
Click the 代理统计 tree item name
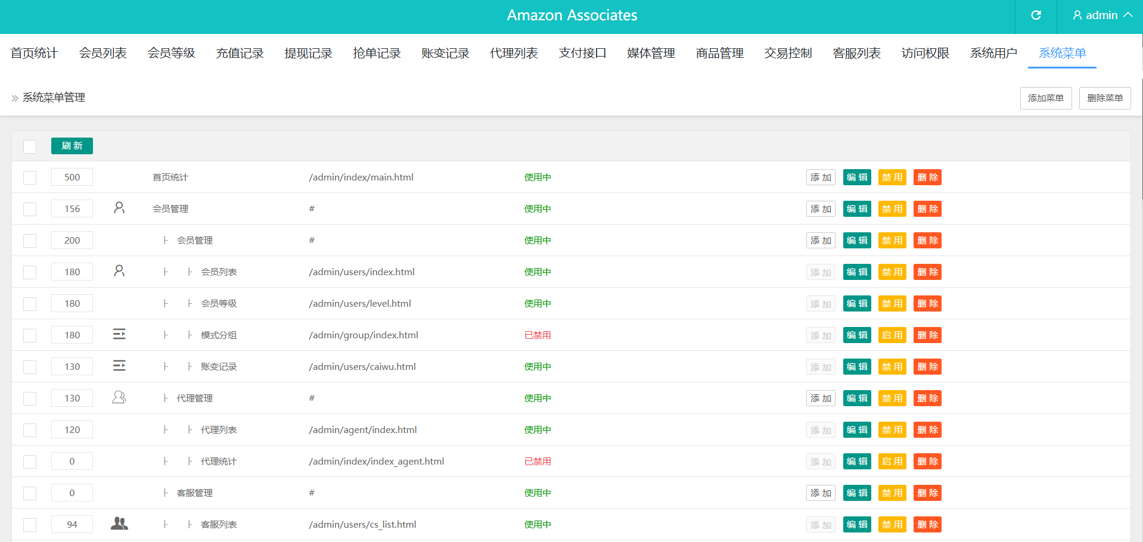(x=219, y=462)
